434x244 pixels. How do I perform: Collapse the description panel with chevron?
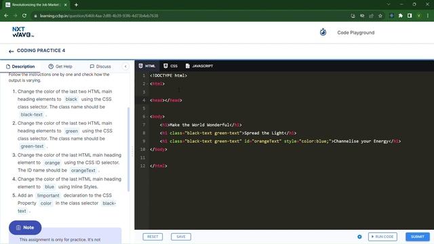pyautogui.click(x=125, y=66)
